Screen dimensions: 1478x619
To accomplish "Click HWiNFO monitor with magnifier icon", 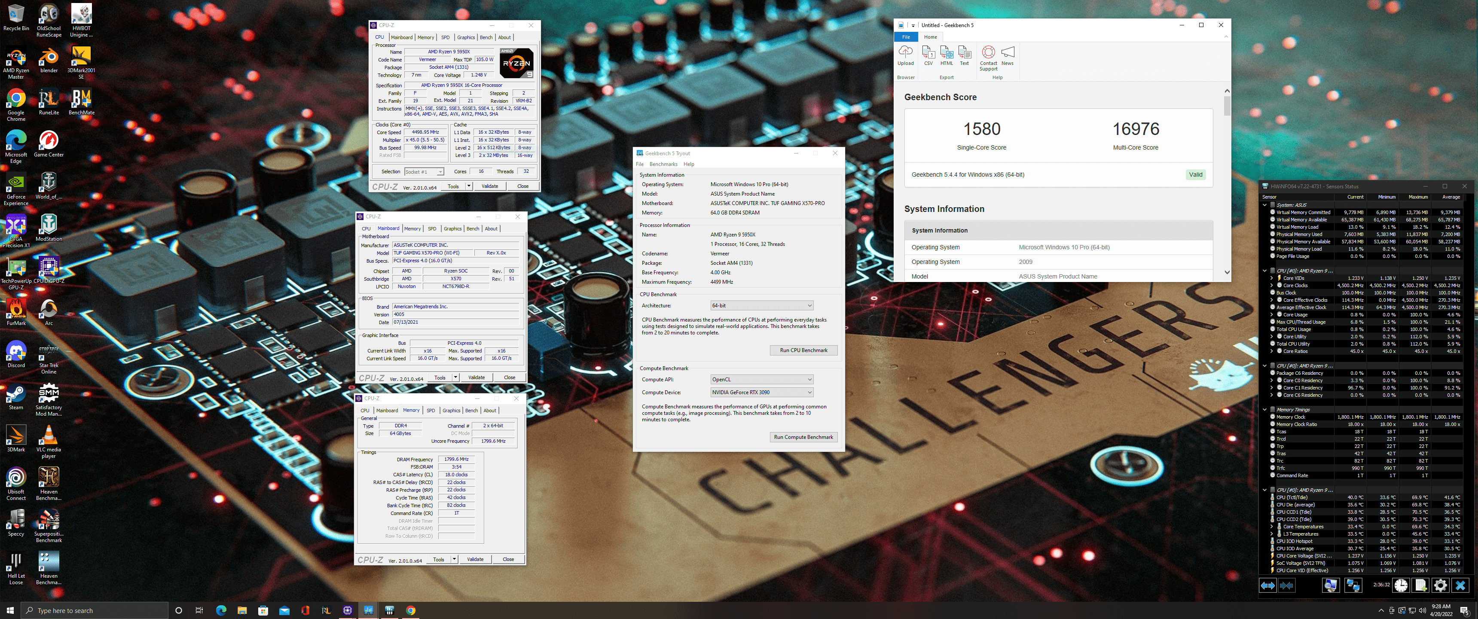I will tap(1331, 585).
